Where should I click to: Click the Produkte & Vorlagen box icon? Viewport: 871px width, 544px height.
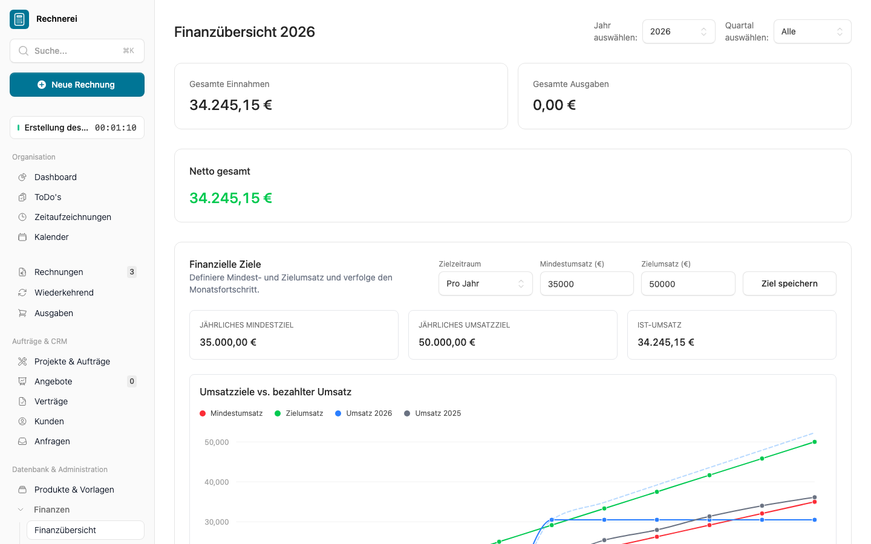[22, 490]
